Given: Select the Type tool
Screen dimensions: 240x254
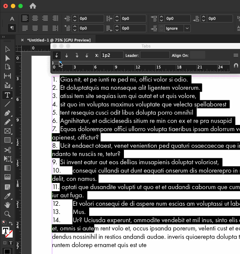Looking at the screenshot, I should pyautogui.click(x=7, y=95).
